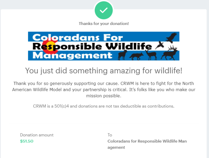
Task: Click the 'To' recipient label
Action: coord(110,135)
